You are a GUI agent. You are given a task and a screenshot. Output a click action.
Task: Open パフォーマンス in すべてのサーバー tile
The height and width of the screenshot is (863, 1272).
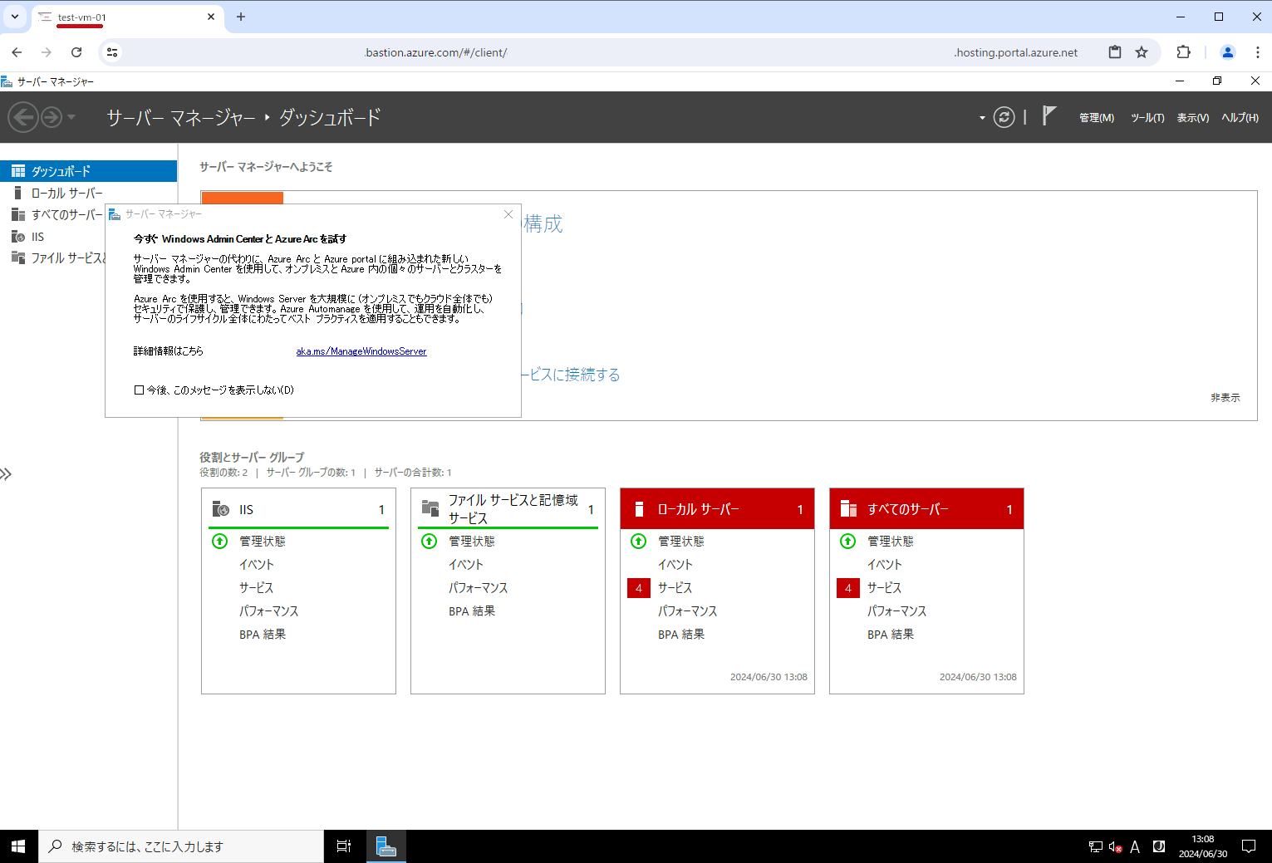[x=897, y=610]
